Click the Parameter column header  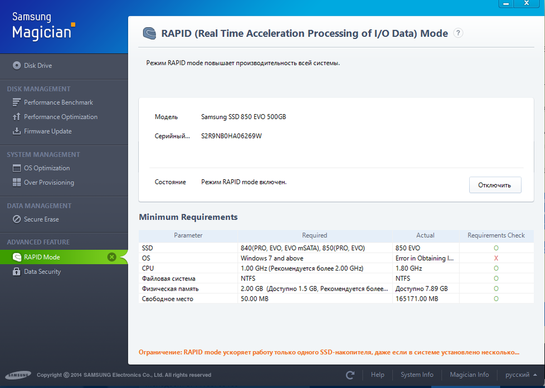[188, 235]
